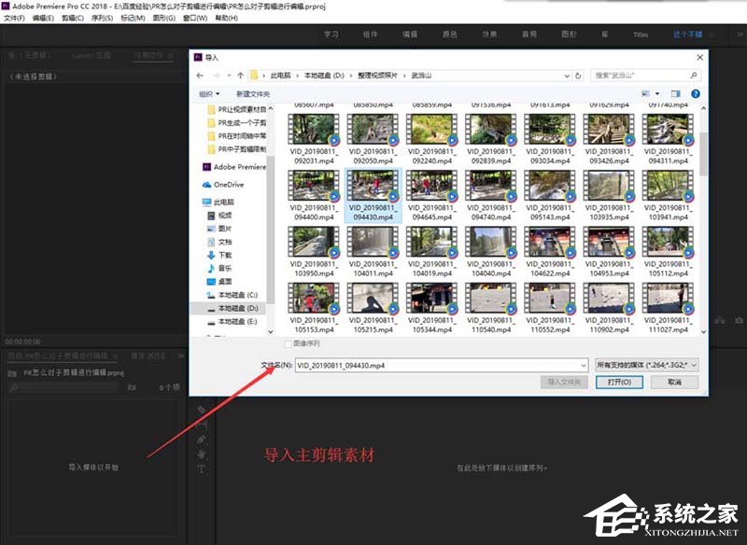
Task: Open dialog help via the question mark icon
Action: coord(695,93)
